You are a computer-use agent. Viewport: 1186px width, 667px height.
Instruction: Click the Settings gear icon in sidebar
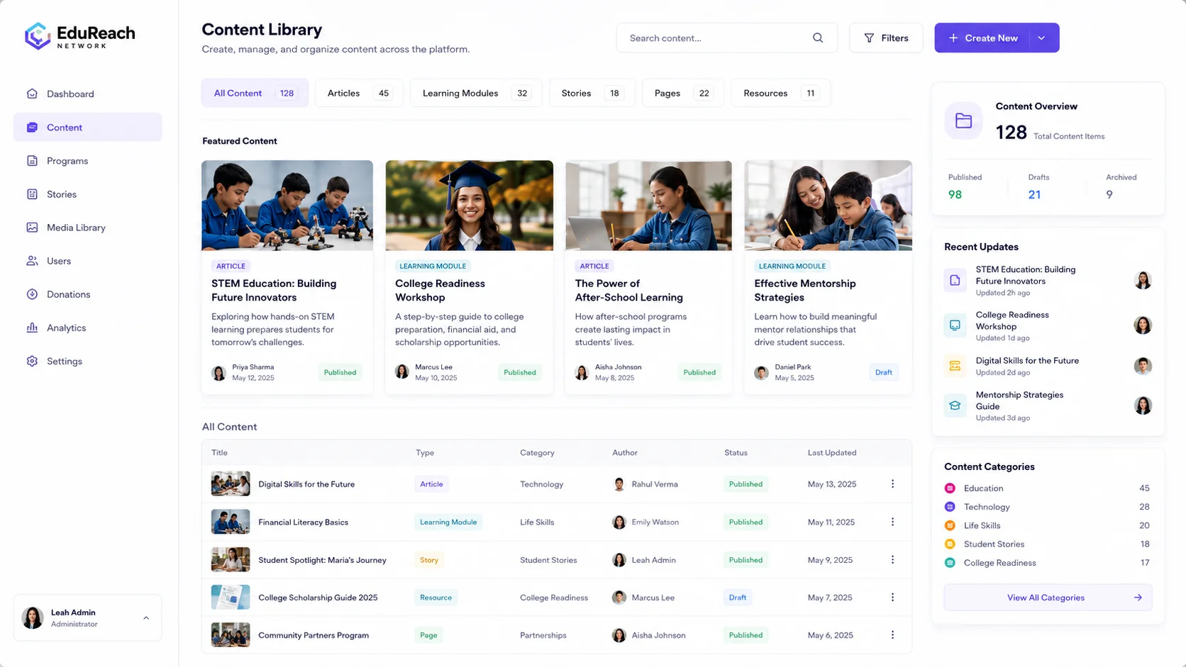(x=32, y=361)
